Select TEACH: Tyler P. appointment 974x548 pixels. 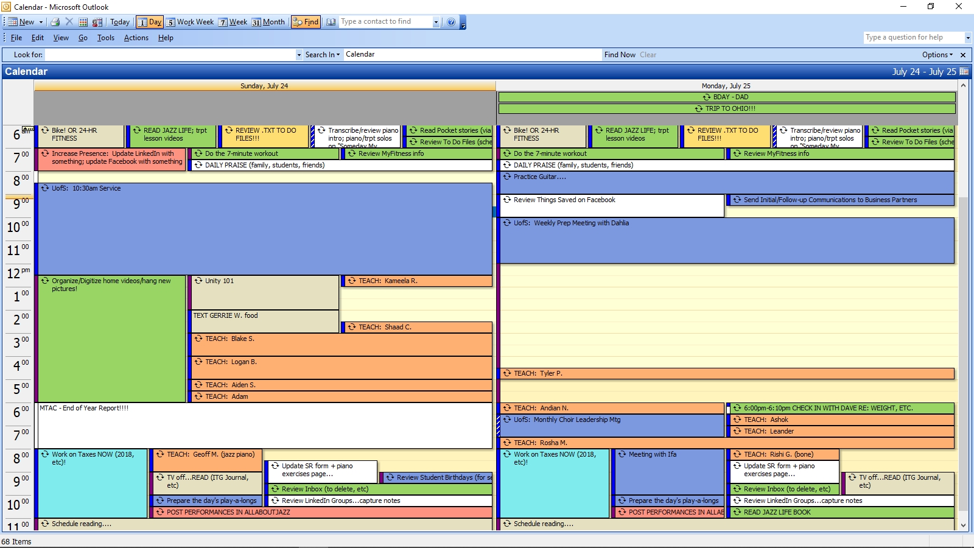[726, 373]
